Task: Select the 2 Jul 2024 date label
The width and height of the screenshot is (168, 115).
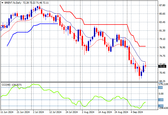Action: [x=38, y=112]
